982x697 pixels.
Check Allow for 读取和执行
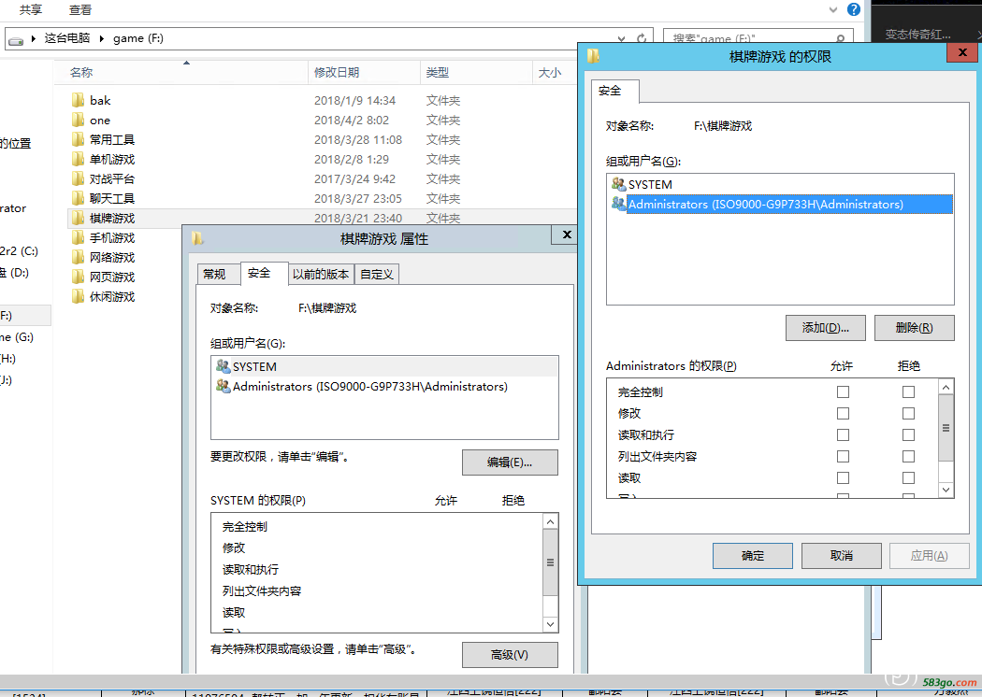click(x=843, y=434)
